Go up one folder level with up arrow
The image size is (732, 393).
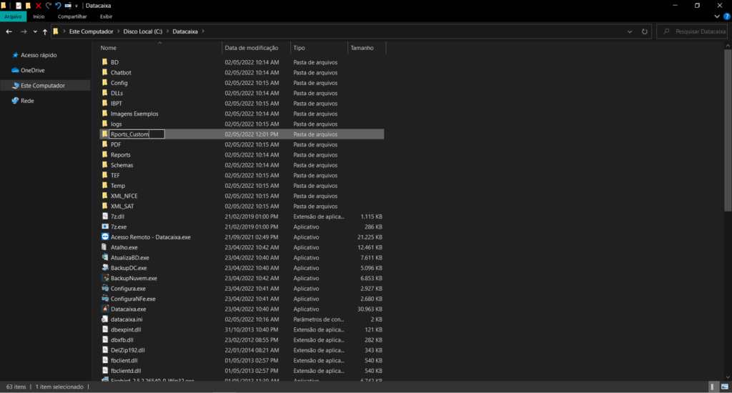point(45,32)
